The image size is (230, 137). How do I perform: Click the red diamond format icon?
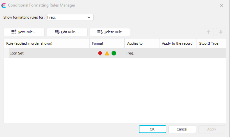point(100,53)
